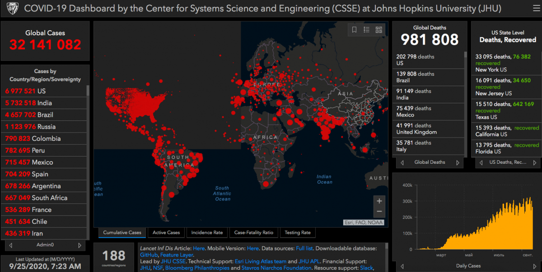Viewport: 542px width, 272px height.
Task: Click '35 781 deaths Italy' entry
Action: [428, 146]
